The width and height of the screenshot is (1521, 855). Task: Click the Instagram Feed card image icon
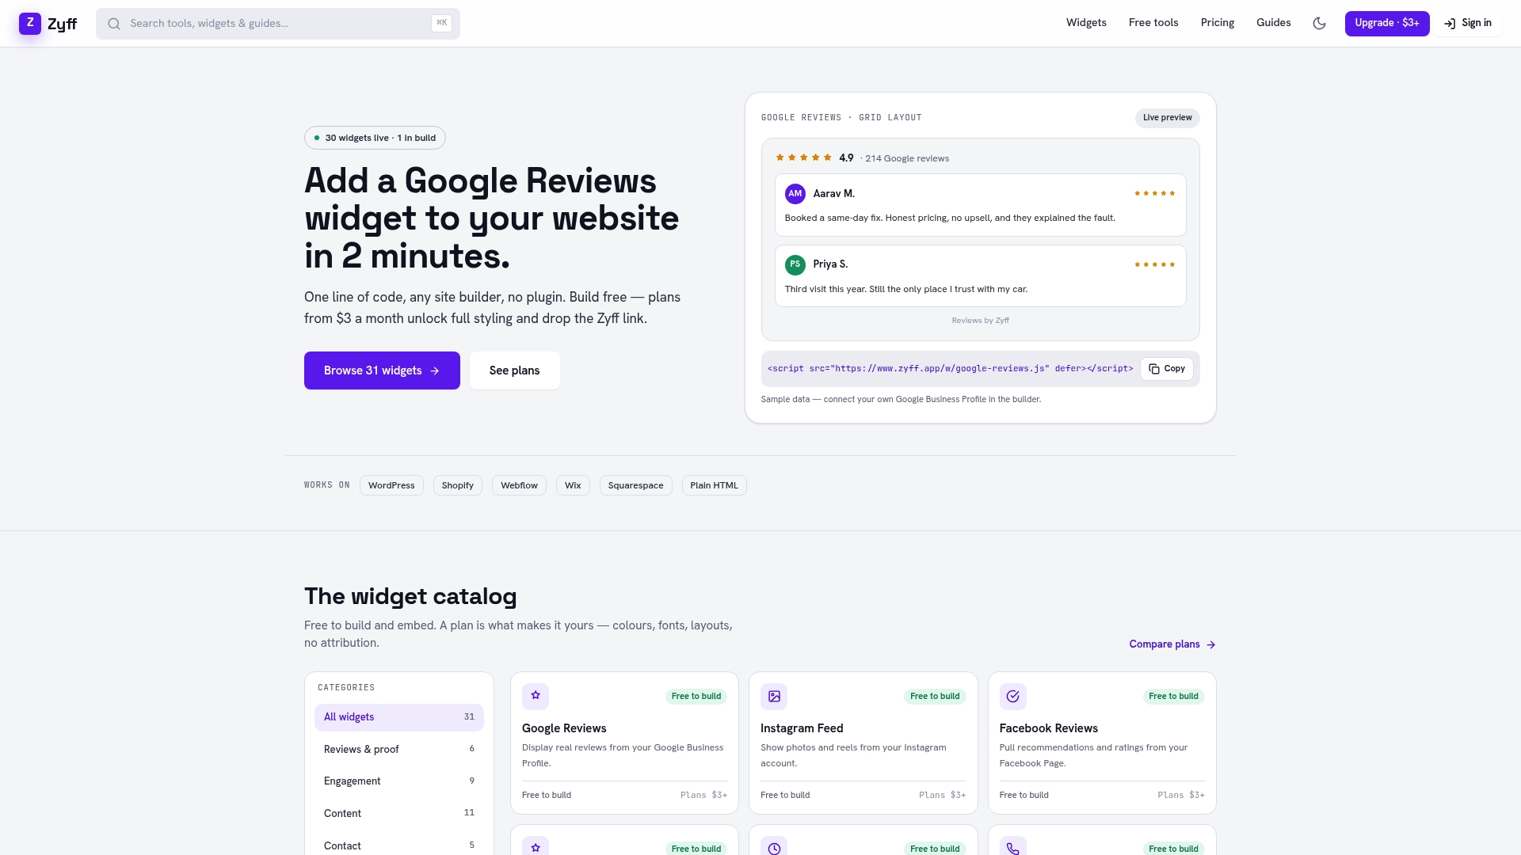click(774, 697)
